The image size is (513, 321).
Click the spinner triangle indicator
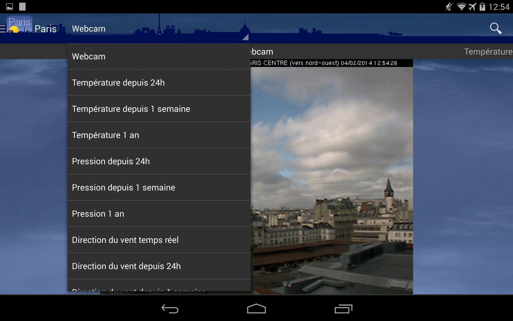click(246, 37)
